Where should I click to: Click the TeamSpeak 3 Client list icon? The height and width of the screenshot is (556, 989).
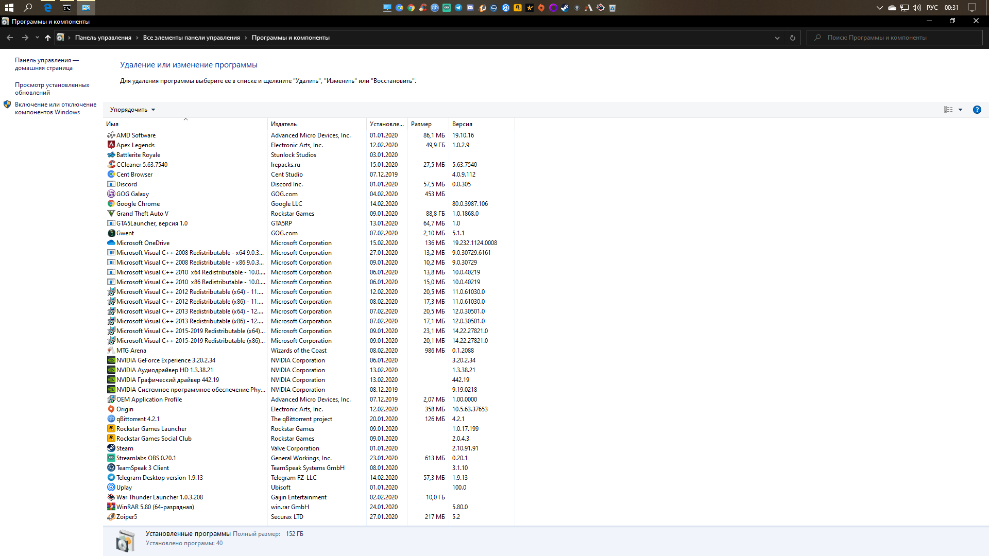pos(111,468)
